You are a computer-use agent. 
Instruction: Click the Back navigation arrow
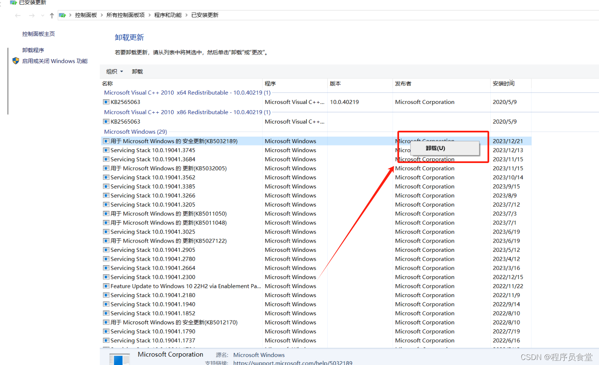click(18, 16)
